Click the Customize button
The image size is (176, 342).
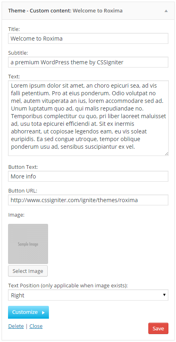[28, 312]
